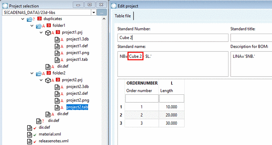272x145 pixels.
Task: Click the project2.tab file icon
Action: (x=57, y=107)
